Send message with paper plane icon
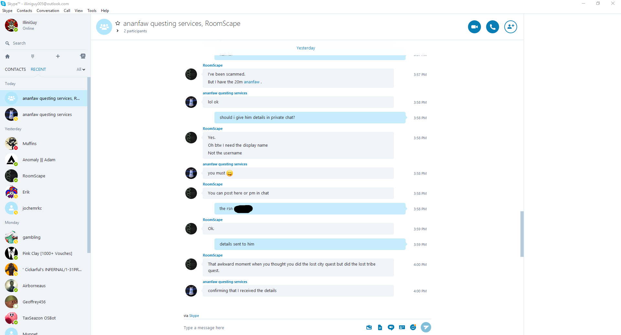 pyautogui.click(x=426, y=327)
